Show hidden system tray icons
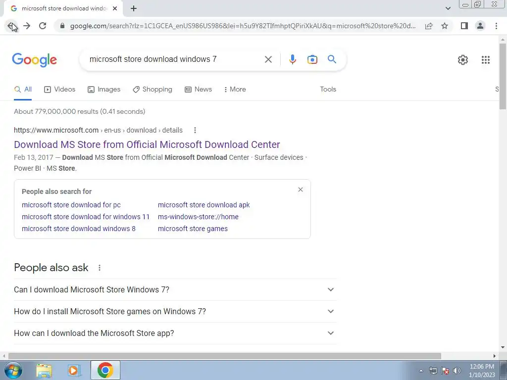Image resolution: width=507 pixels, height=380 pixels. (x=421, y=371)
